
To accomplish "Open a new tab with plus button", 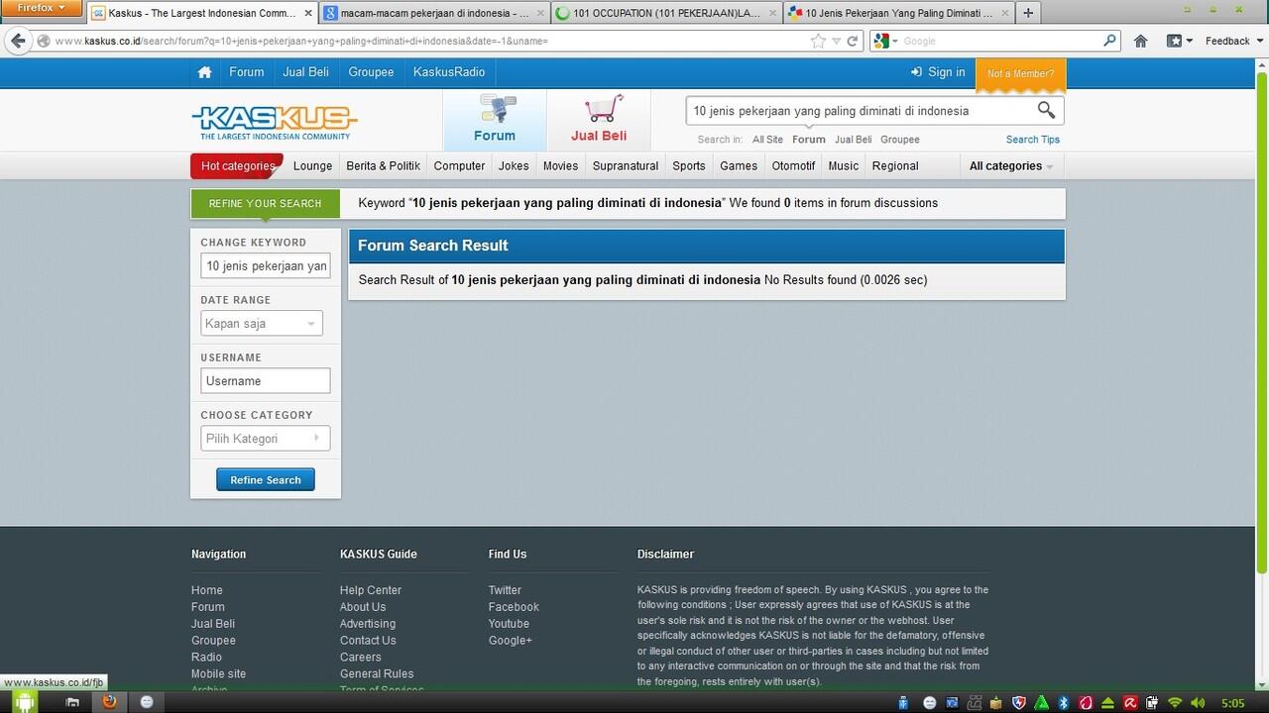I will pos(1028,13).
